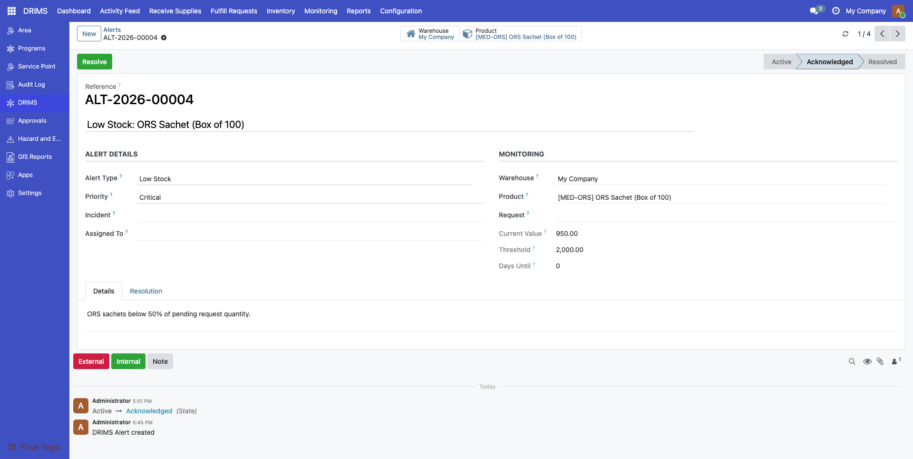
Task: Toggle the follow eye icon in chatter
Action: [x=867, y=361]
